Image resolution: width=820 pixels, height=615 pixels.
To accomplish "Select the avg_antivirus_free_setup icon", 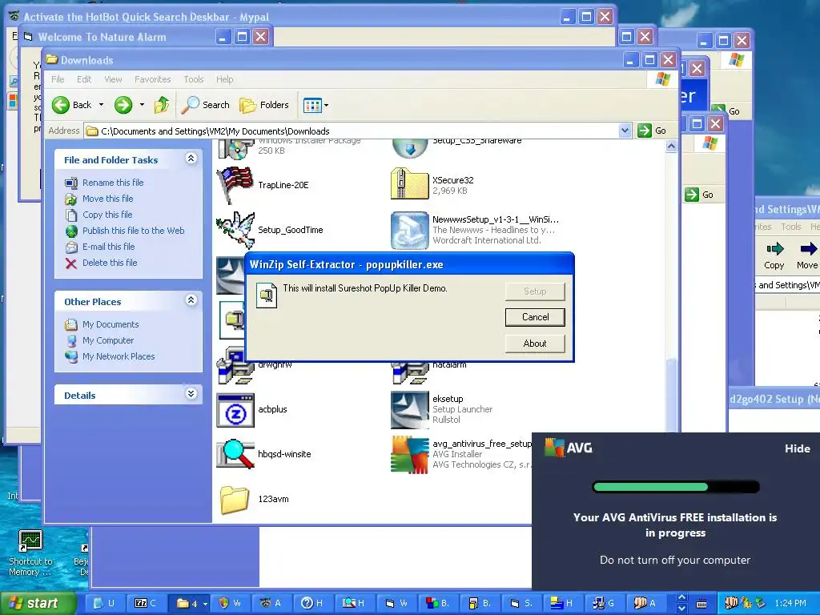I will (409, 455).
